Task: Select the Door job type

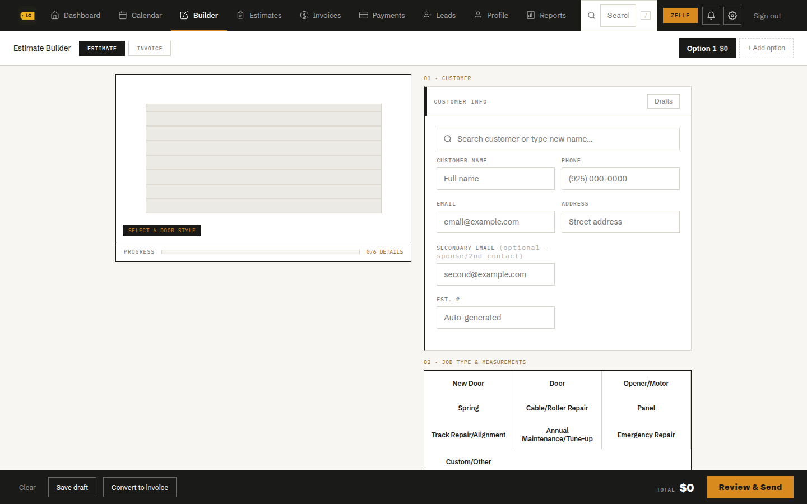Action: (557, 384)
